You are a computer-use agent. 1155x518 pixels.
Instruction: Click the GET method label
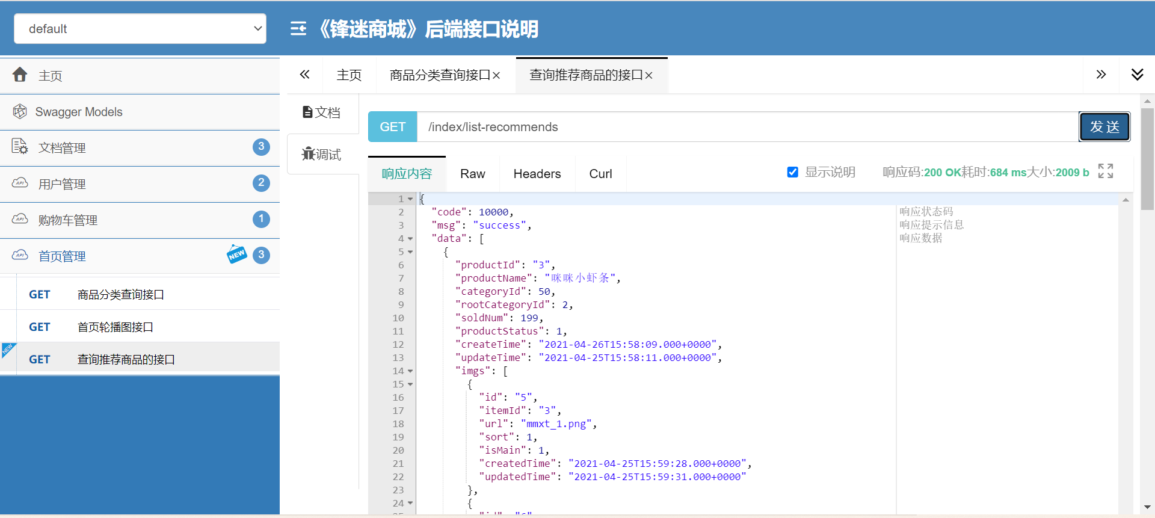(392, 127)
